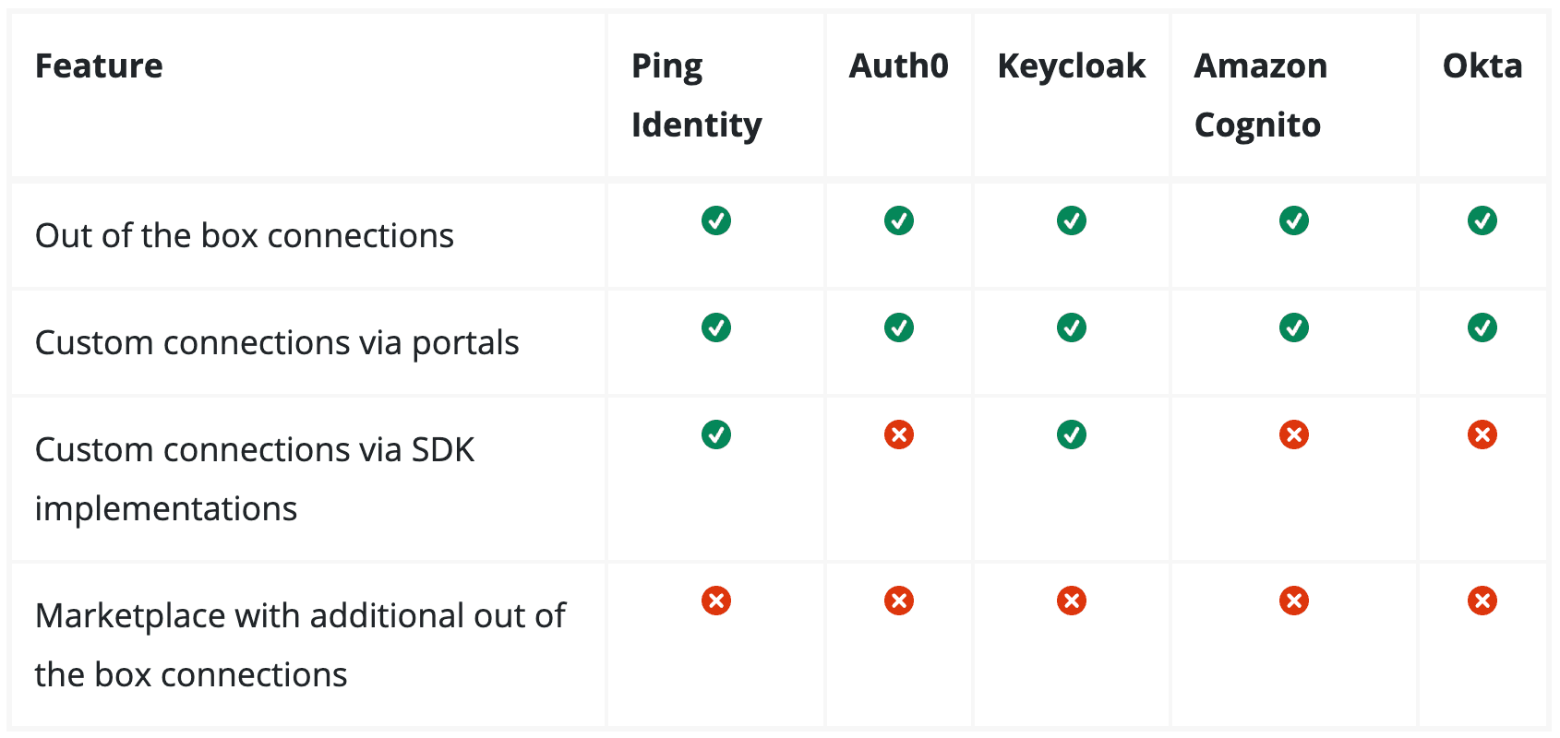Image resolution: width=1560 pixels, height=738 pixels.
Task: Click Auth0's red cross for SDK implementations
Action: click(899, 434)
